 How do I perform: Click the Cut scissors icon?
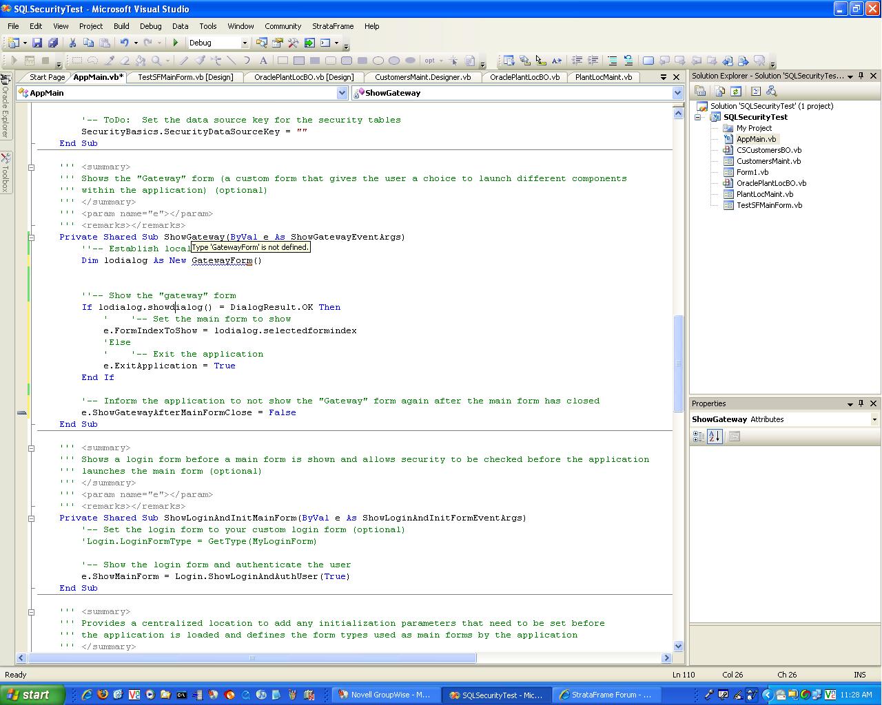coord(72,43)
